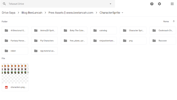Image resolution: width=177 pixels, height=100 pixels.
Task: Select the Raccoon folder icon
Action: pos(154,41)
